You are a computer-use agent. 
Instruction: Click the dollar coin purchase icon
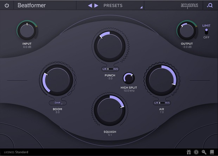(196, 152)
